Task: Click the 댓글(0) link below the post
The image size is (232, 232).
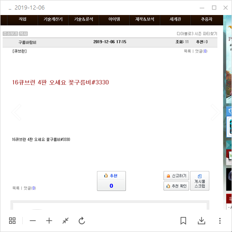Action: click(30, 188)
